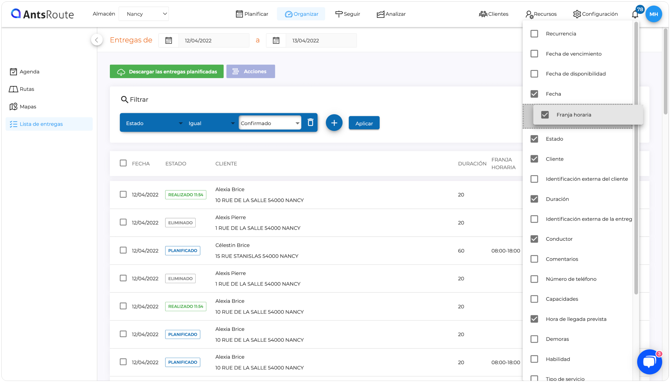This screenshot has height=382, width=670.
Task: Open the MH user avatar menu
Action: (654, 14)
